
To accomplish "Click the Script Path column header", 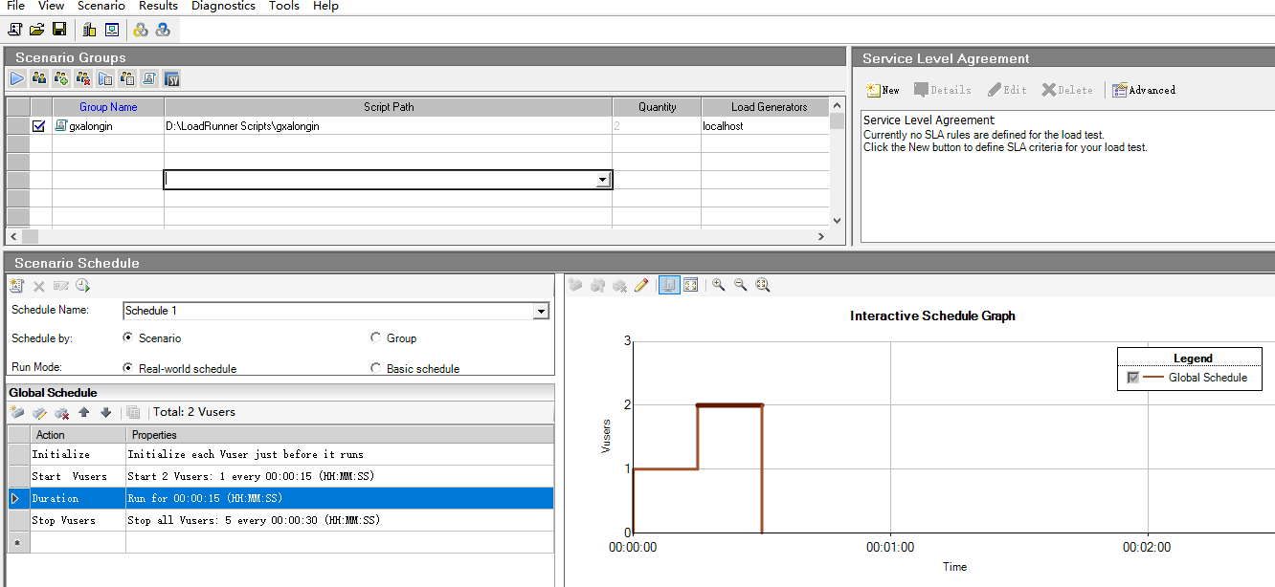I will click(389, 107).
